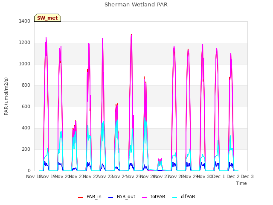
Task: Click the red PAR_in legend swatch
Action: pos(80,197)
